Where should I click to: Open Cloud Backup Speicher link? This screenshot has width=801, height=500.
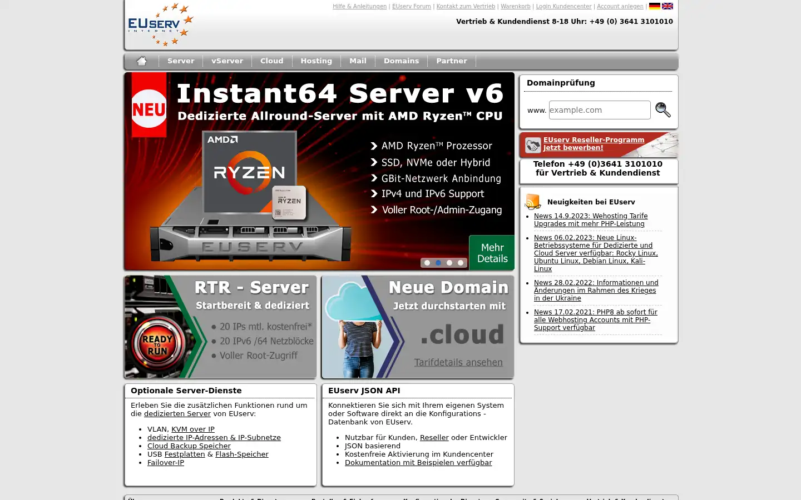189,446
